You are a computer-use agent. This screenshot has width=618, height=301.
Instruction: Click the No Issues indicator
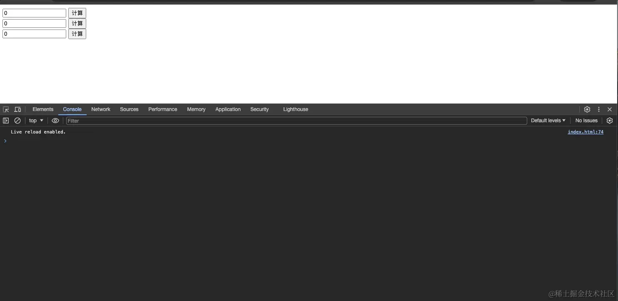[x=586, y=121]
